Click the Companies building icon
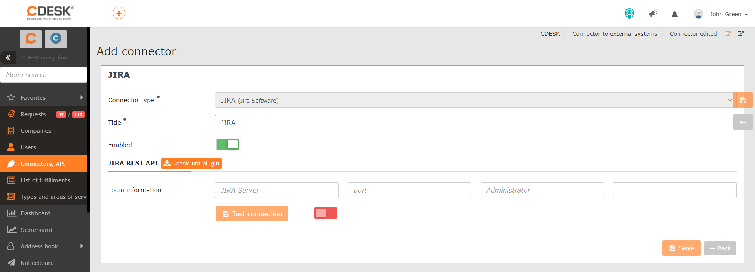The width and height of the screenshot is (755, 272). tap(11, 130)
